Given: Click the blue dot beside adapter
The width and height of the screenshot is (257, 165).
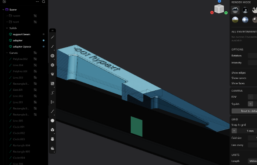Looking at the screenshot, I should click(44, 40).
